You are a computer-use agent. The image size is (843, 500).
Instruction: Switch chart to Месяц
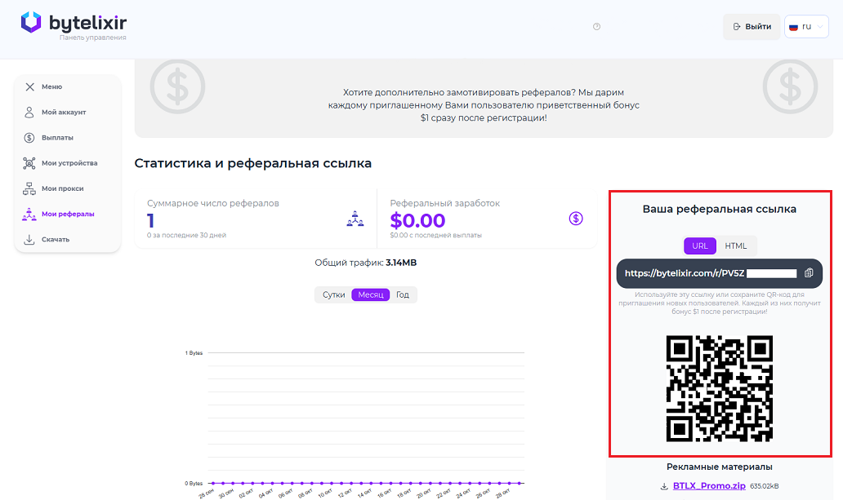coord(370,294)
